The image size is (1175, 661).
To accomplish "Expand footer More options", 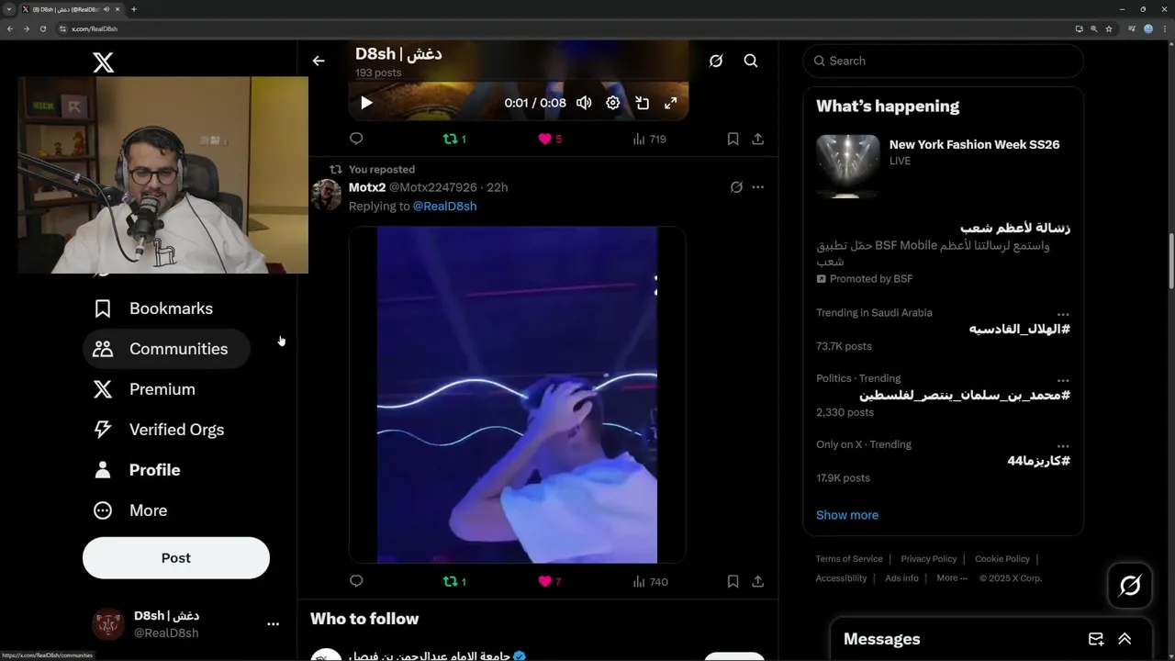I will click(952, 578).
